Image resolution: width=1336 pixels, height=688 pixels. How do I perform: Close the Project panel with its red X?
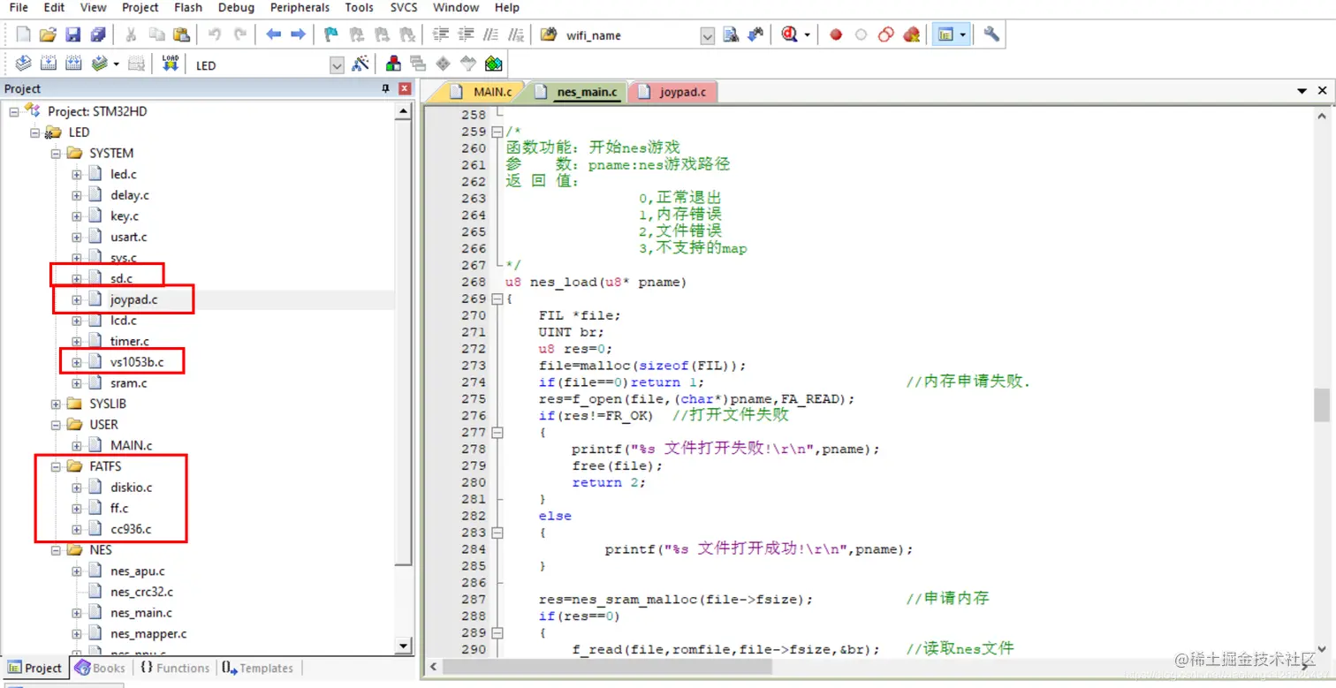405,88
